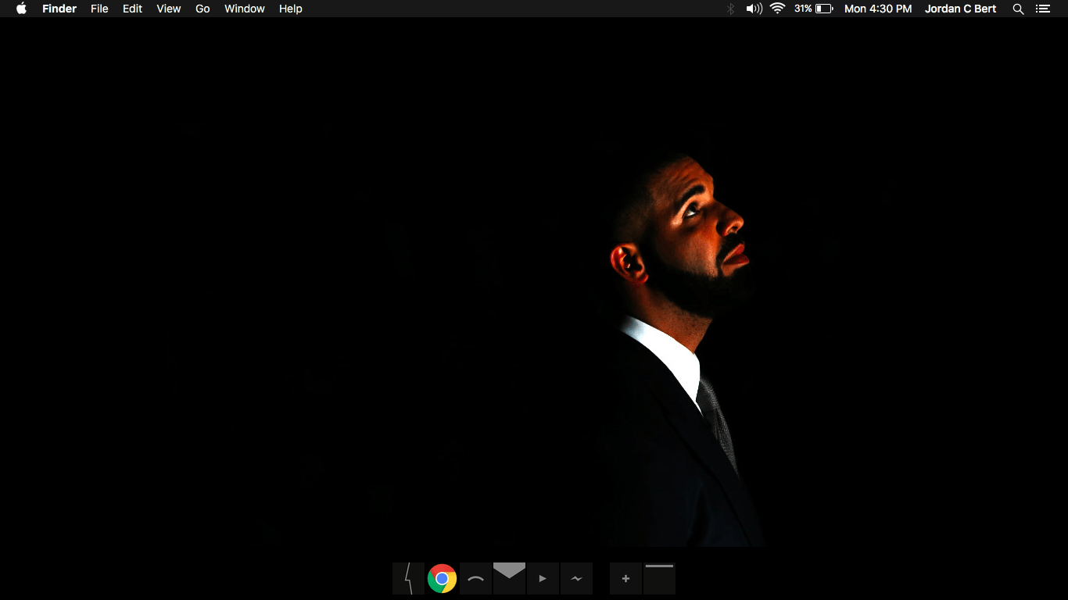Screen dimensions: 1068x600
Task: Open the Go menu
Action: pos(202,9)
